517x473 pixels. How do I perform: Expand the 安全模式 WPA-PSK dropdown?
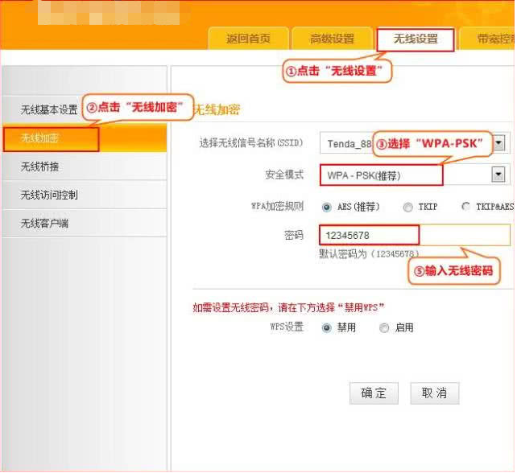498,175
